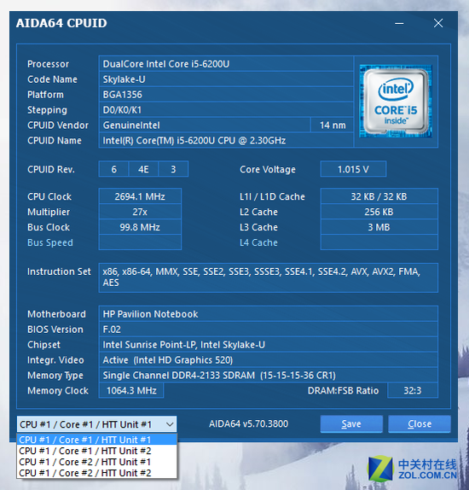
Task: Click the empty L4 Cache value field
Action: coord(379,242)
